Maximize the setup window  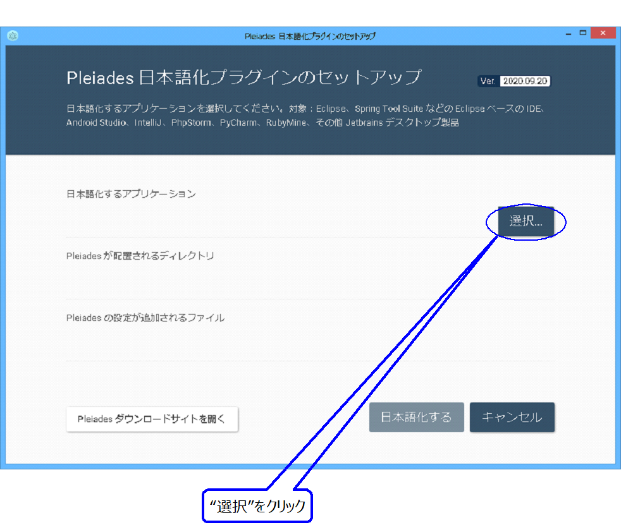(x=584, y=33)
